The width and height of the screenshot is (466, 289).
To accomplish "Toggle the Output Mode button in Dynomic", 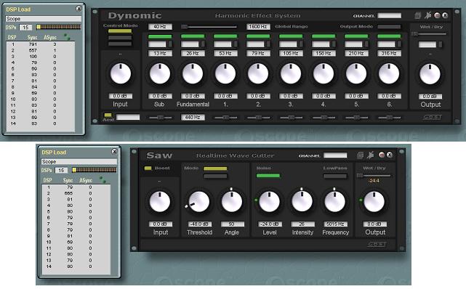I will tap(389, 27).
